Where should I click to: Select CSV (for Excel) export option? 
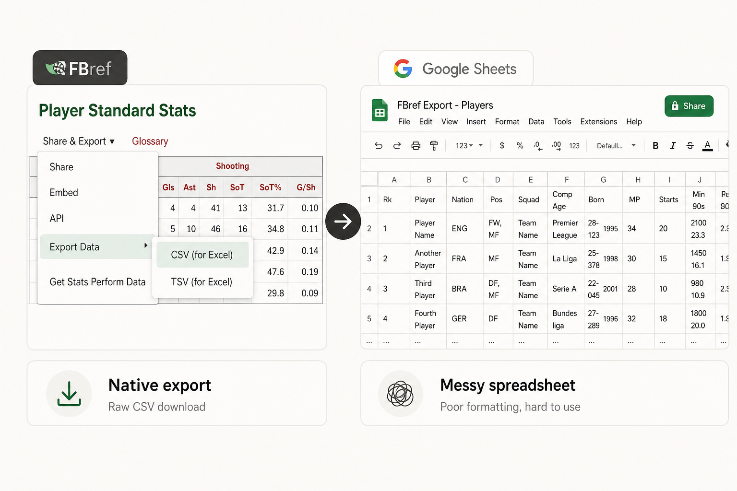202,255
